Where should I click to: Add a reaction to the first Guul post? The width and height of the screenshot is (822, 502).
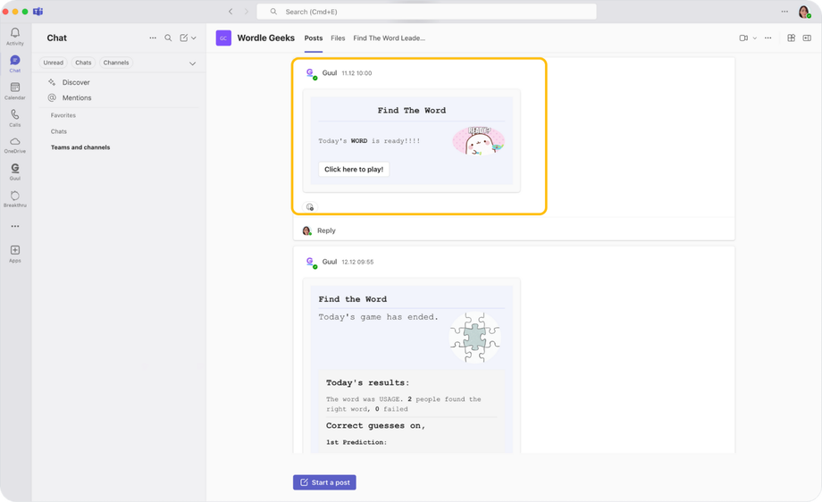click(x=310, y=207)
